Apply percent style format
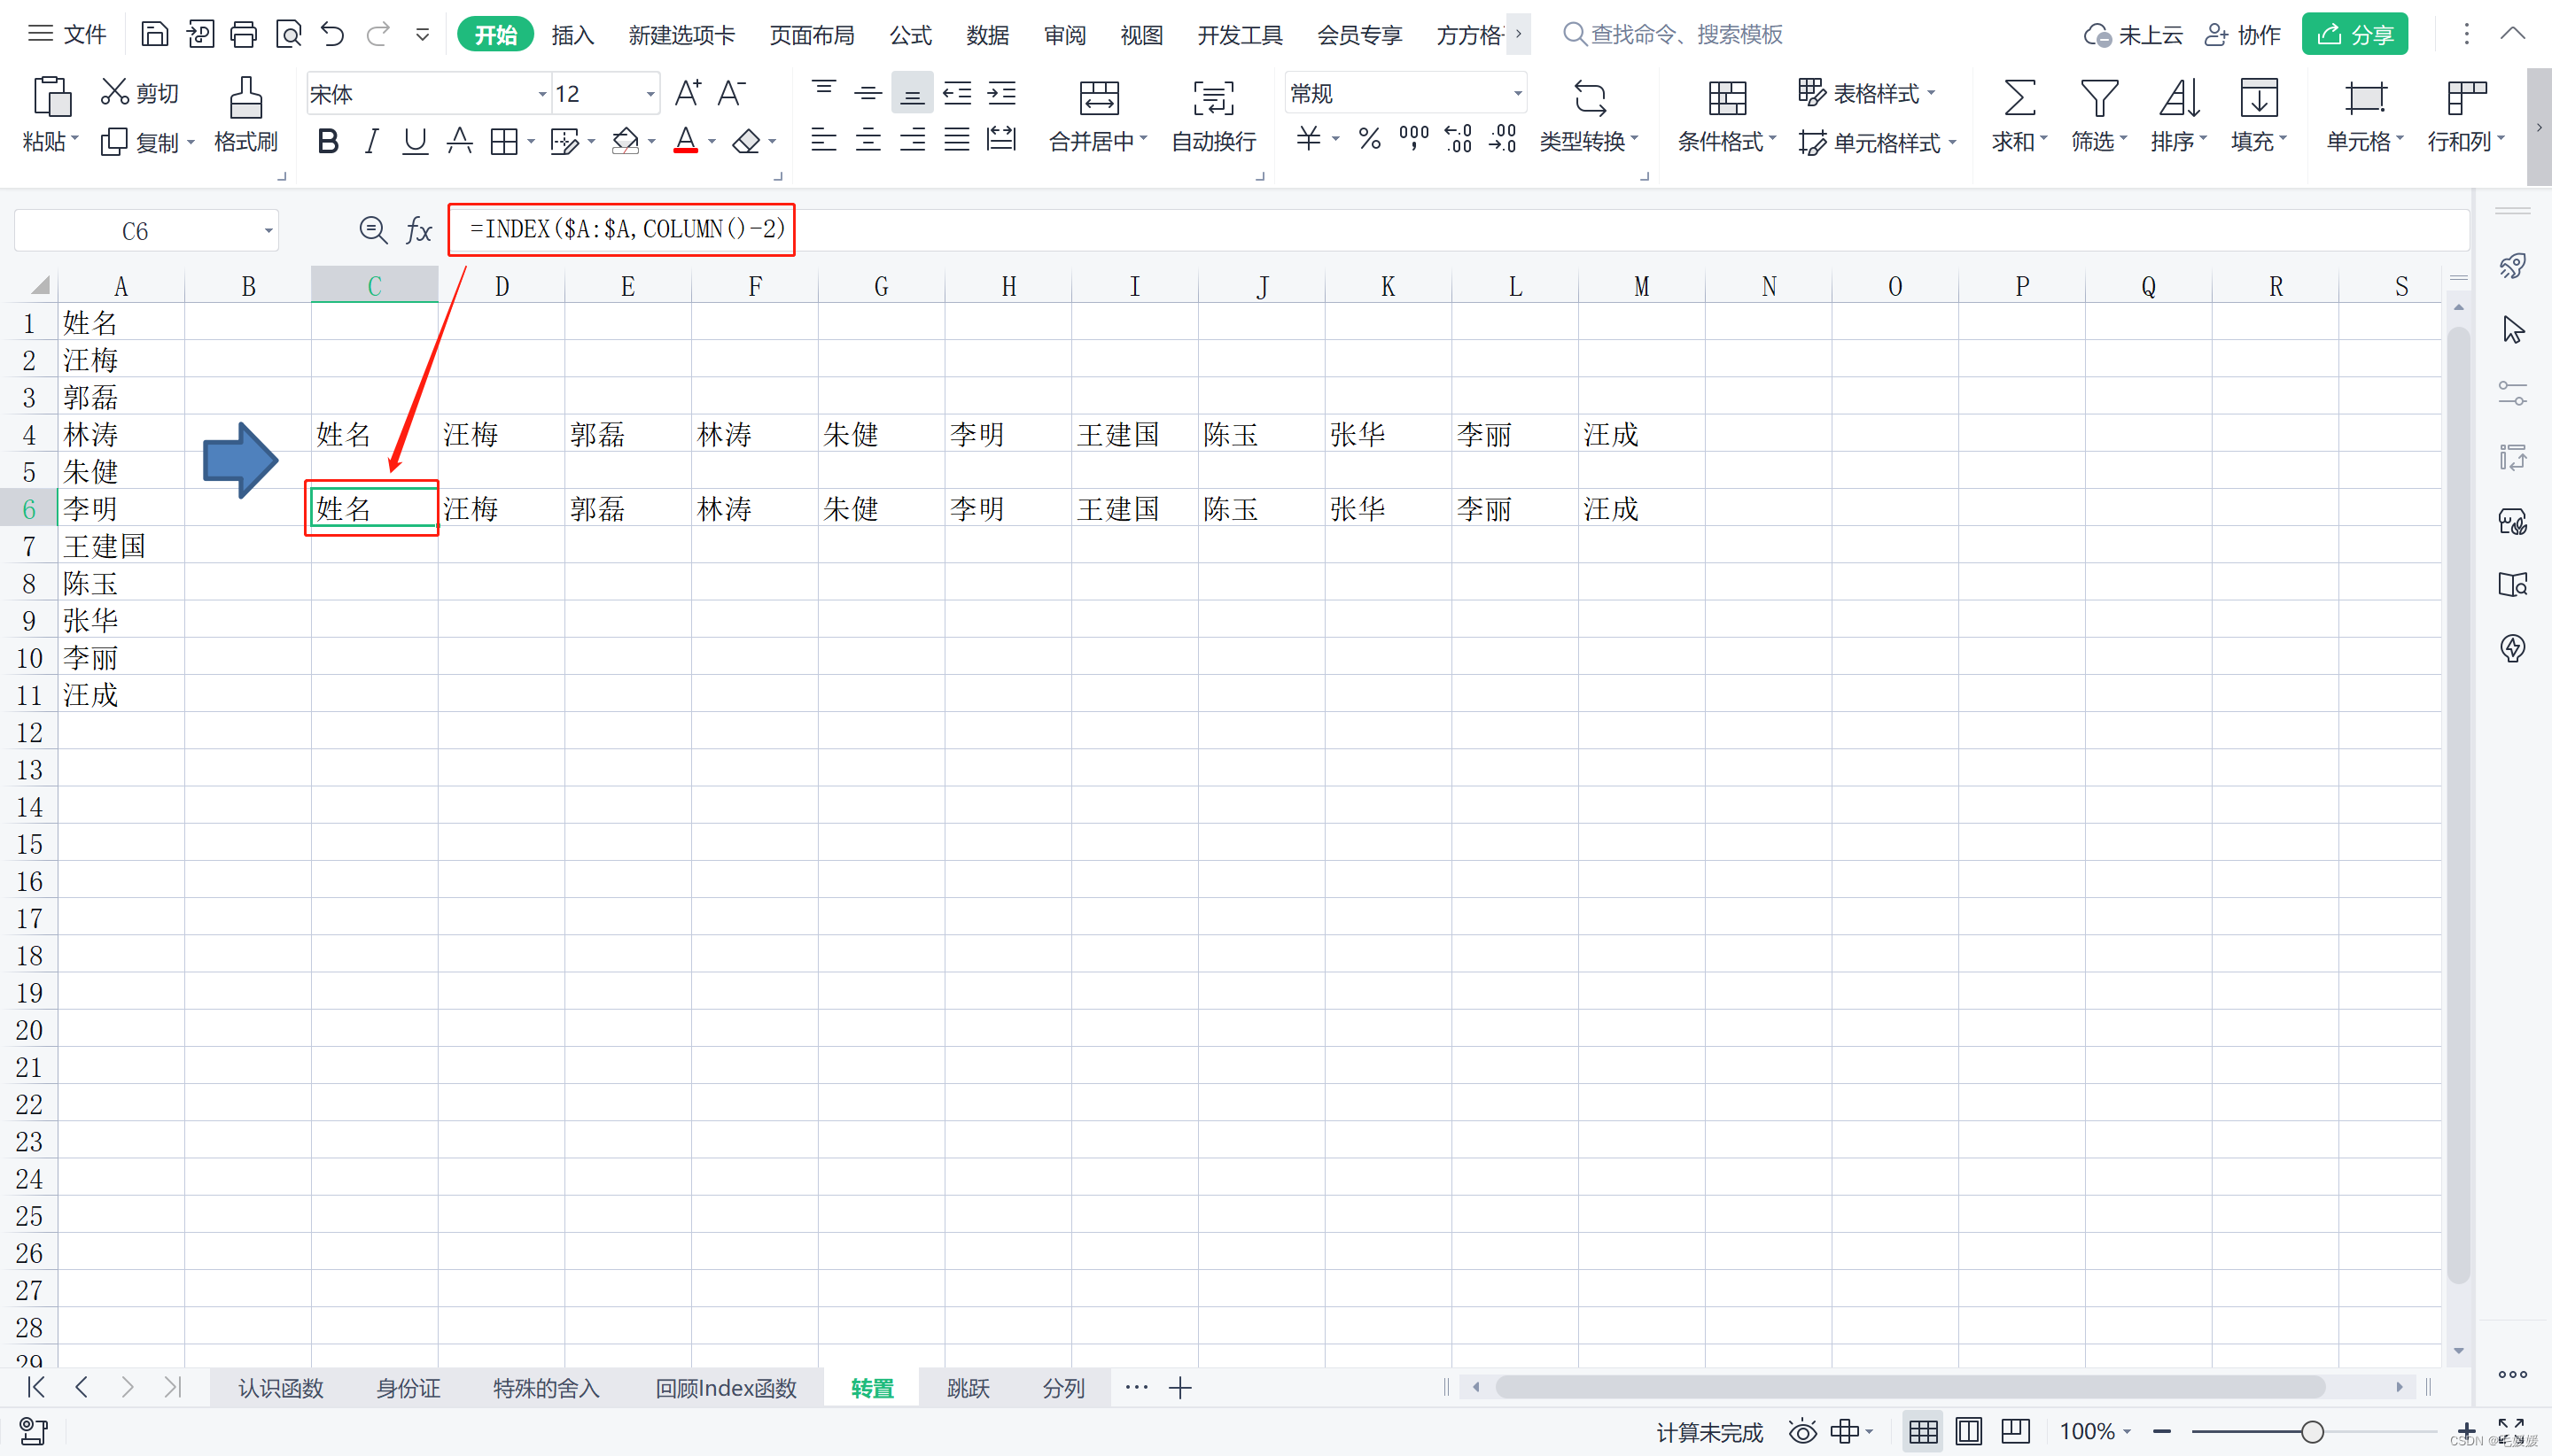2552x1456 pixels. pos(1370,139)
